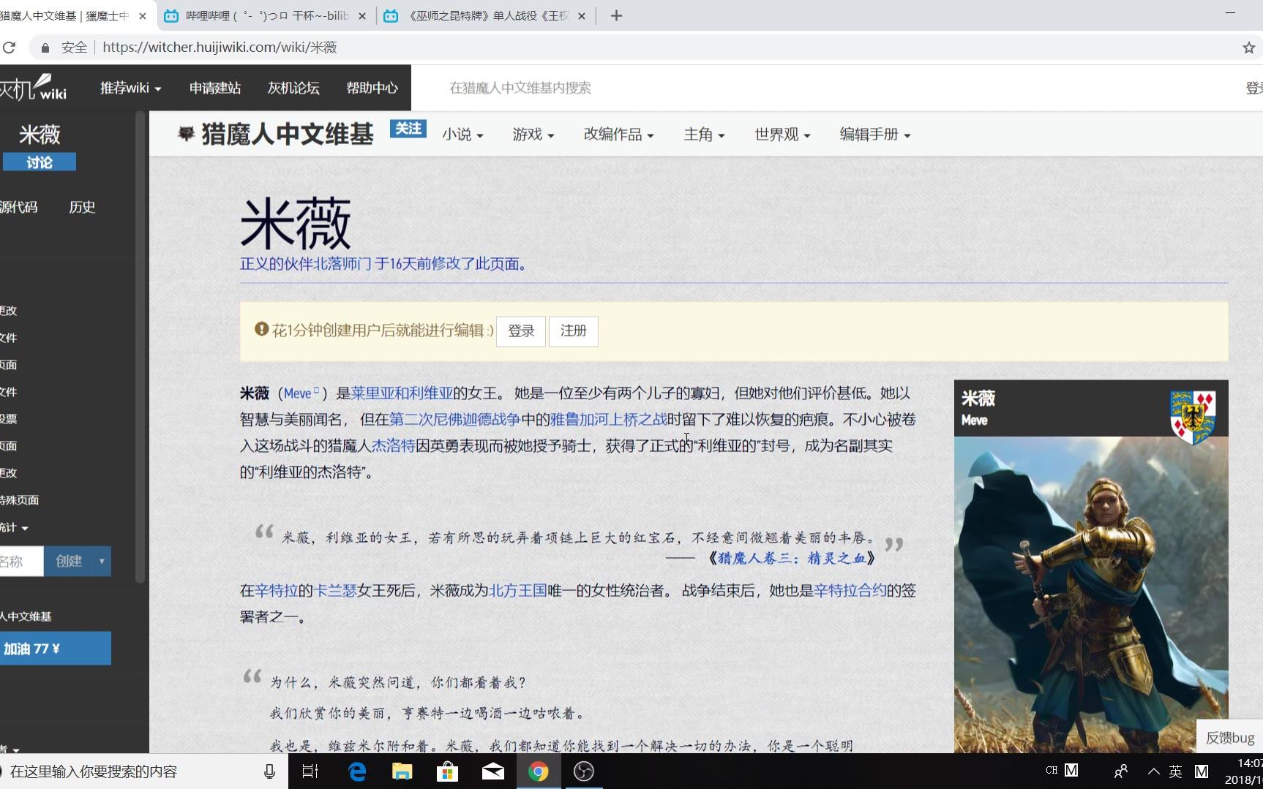This screenshot has height=789, width=1263.
Task: Expand the 改编作品 dropdown menu
Action: pyautogui.click(x=618, y=135)
